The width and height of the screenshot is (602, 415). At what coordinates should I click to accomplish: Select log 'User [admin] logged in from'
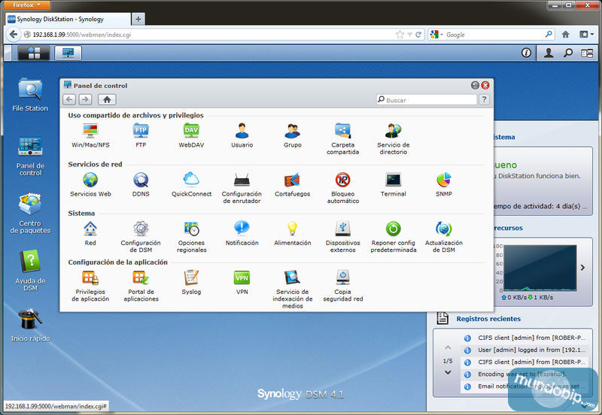pos(524,350)
